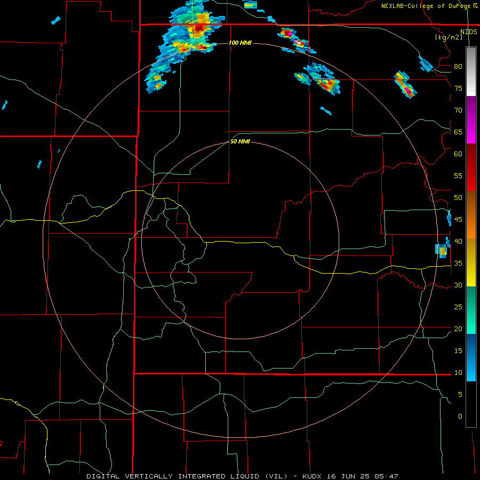Click the 50 NMI range ring label
This screenshot has width=480, height=480.
click(240, 141)
